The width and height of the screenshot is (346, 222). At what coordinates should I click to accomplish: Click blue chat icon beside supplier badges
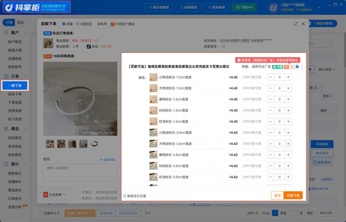[x=297, y=67]
